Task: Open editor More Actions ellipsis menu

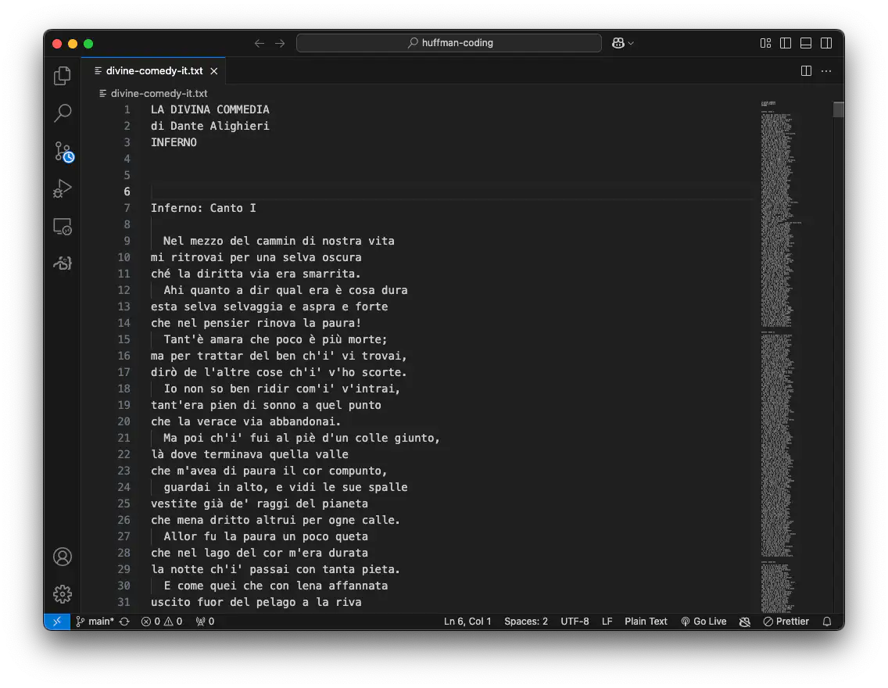Action: pos(826,71)
